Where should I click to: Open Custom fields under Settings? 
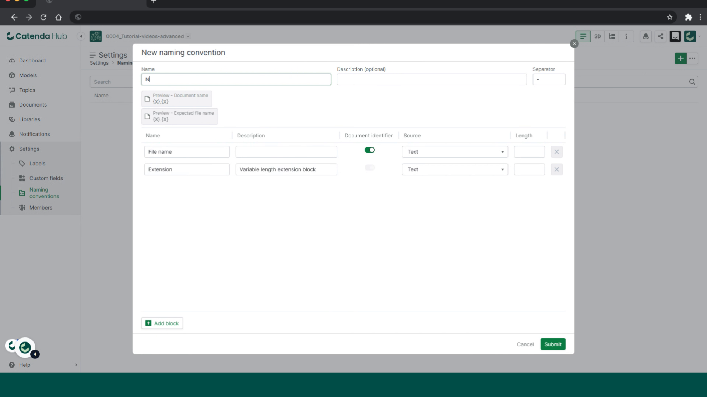pos(46,178)
